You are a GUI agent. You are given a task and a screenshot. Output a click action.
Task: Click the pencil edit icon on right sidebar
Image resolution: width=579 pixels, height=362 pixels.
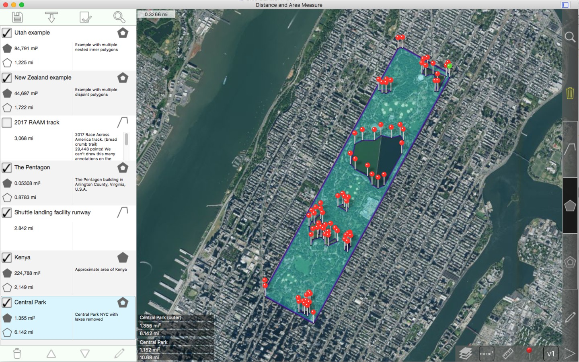pyautogui.click(x=570, y=317)
